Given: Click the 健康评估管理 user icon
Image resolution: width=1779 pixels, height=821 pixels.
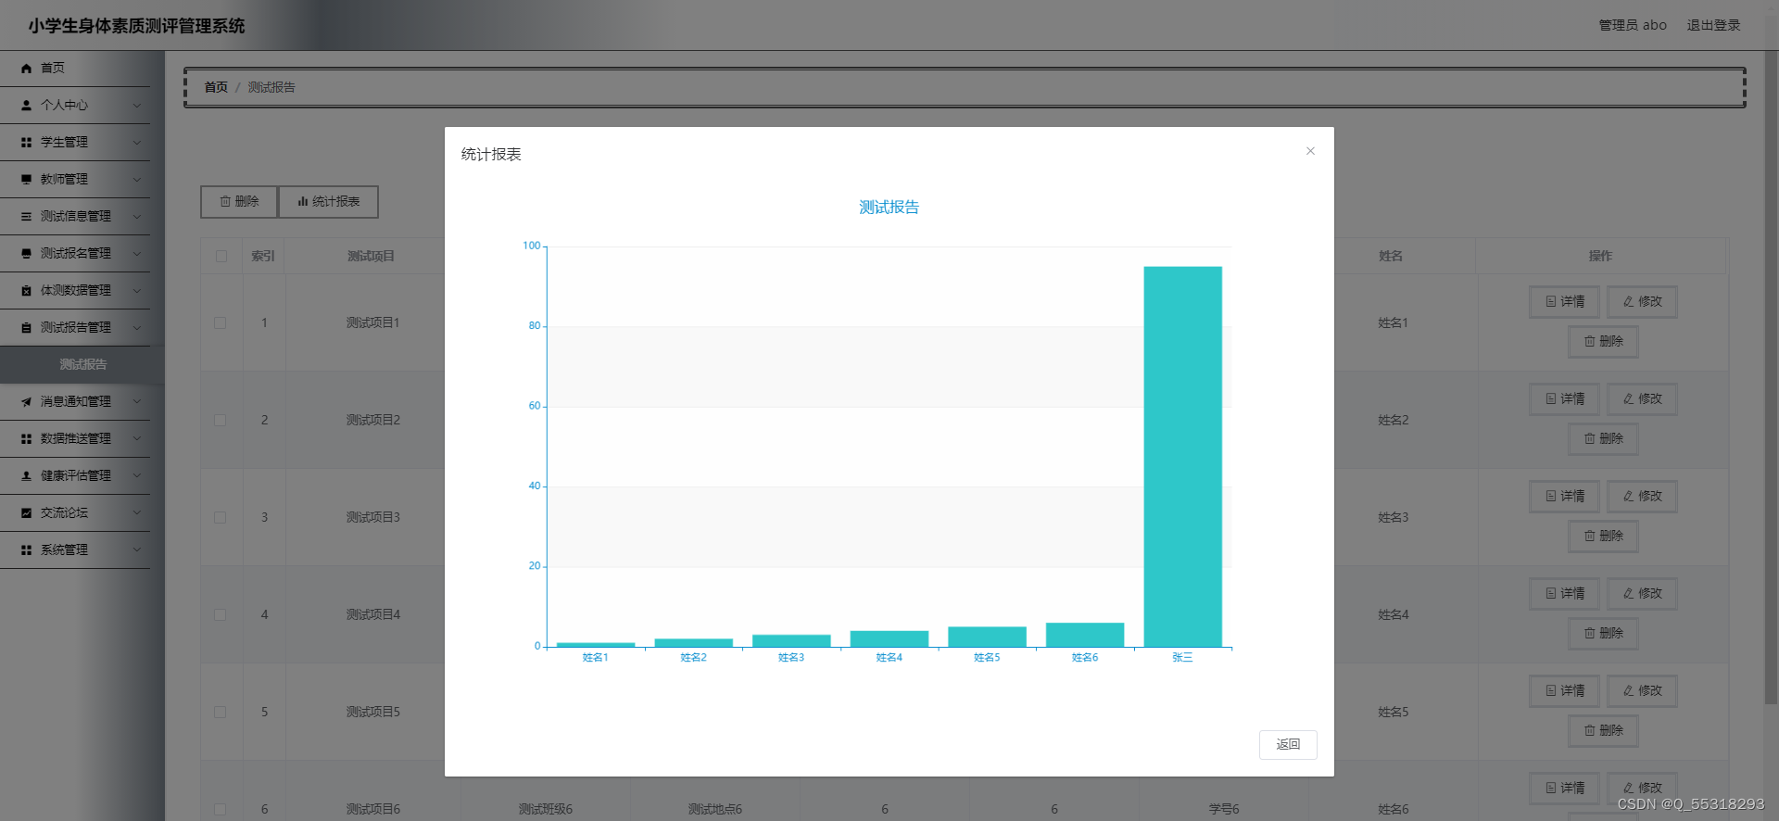Looking at the screenshot, I should pos(26,476).
